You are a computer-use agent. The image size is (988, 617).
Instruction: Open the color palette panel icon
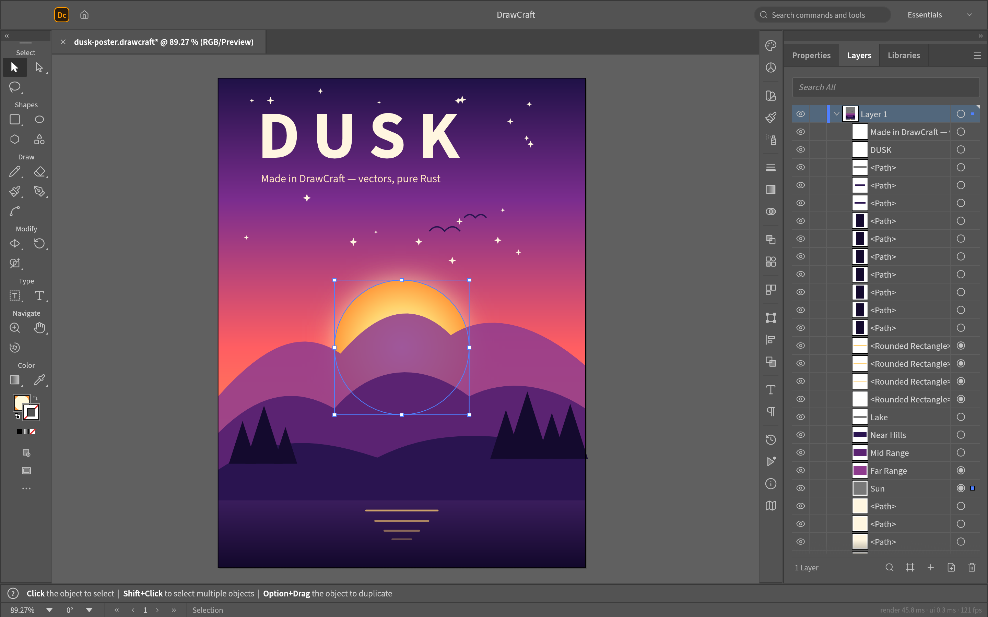771,46
